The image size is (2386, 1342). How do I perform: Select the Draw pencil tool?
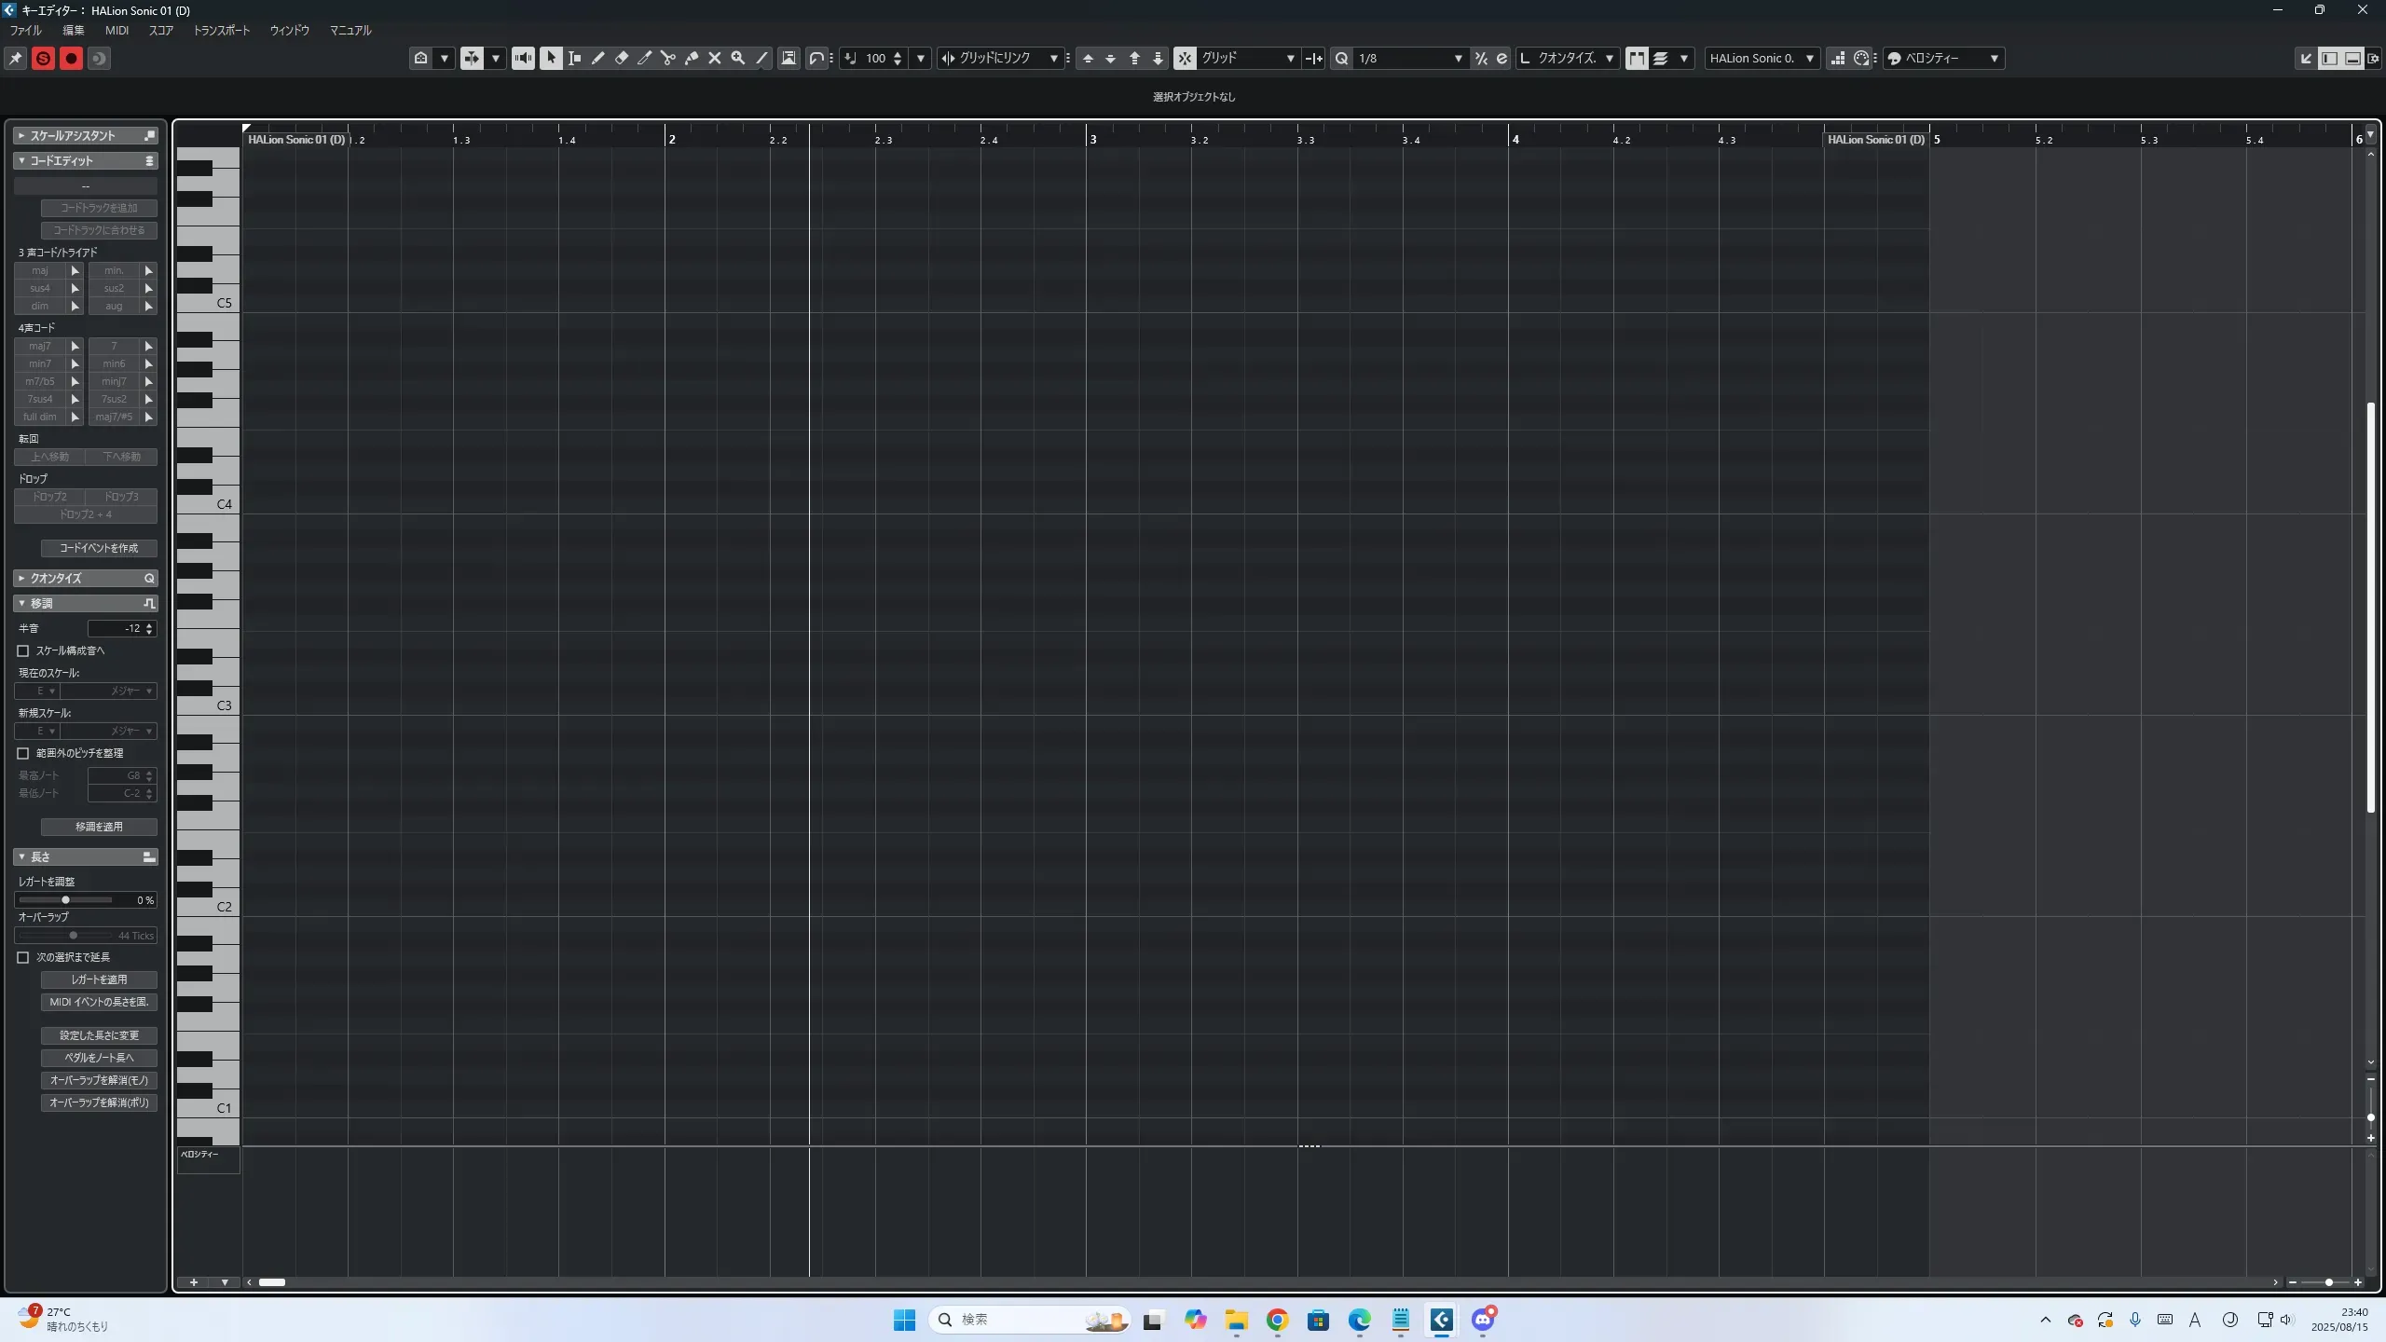point(597,58)
